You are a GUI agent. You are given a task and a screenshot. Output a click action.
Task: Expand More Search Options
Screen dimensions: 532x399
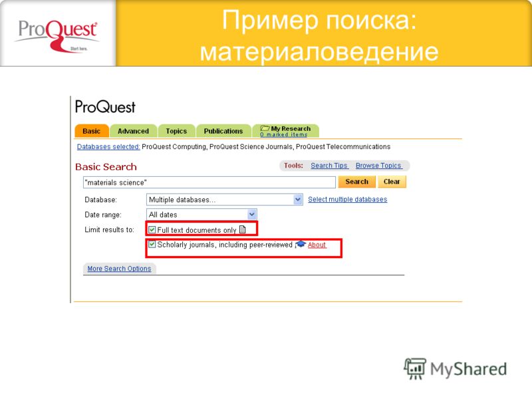coord(119,269)
